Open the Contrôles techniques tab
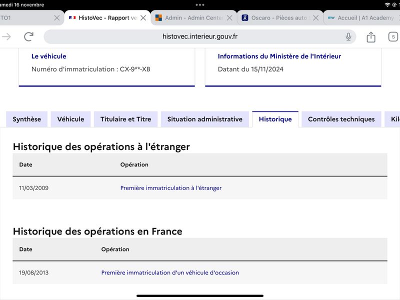The width and height of the screenshot is (400, 300). [341, 119]
